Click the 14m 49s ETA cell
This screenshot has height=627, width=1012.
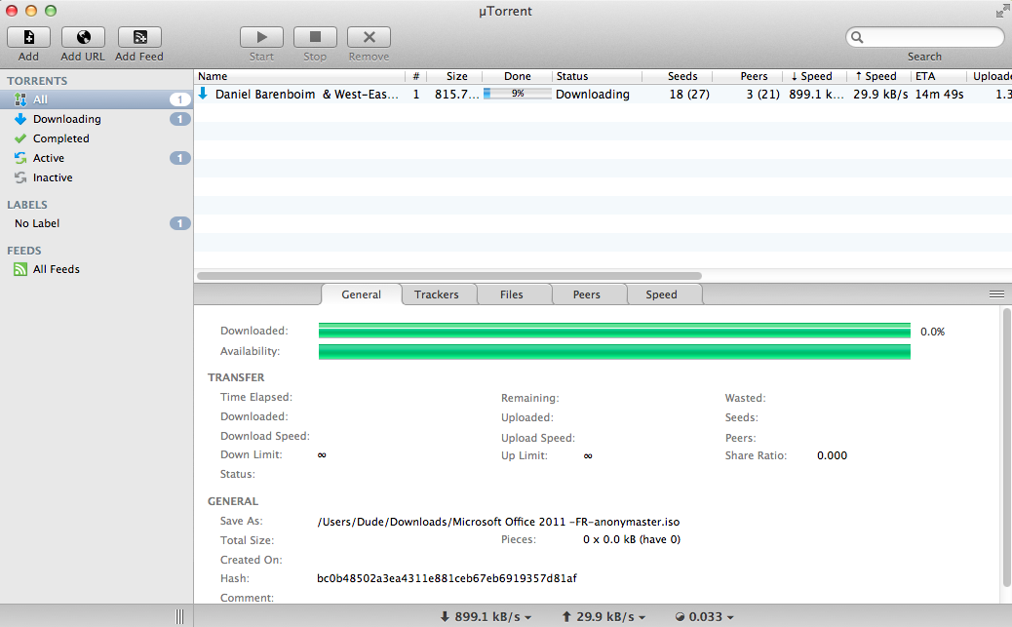click(939, 95)
